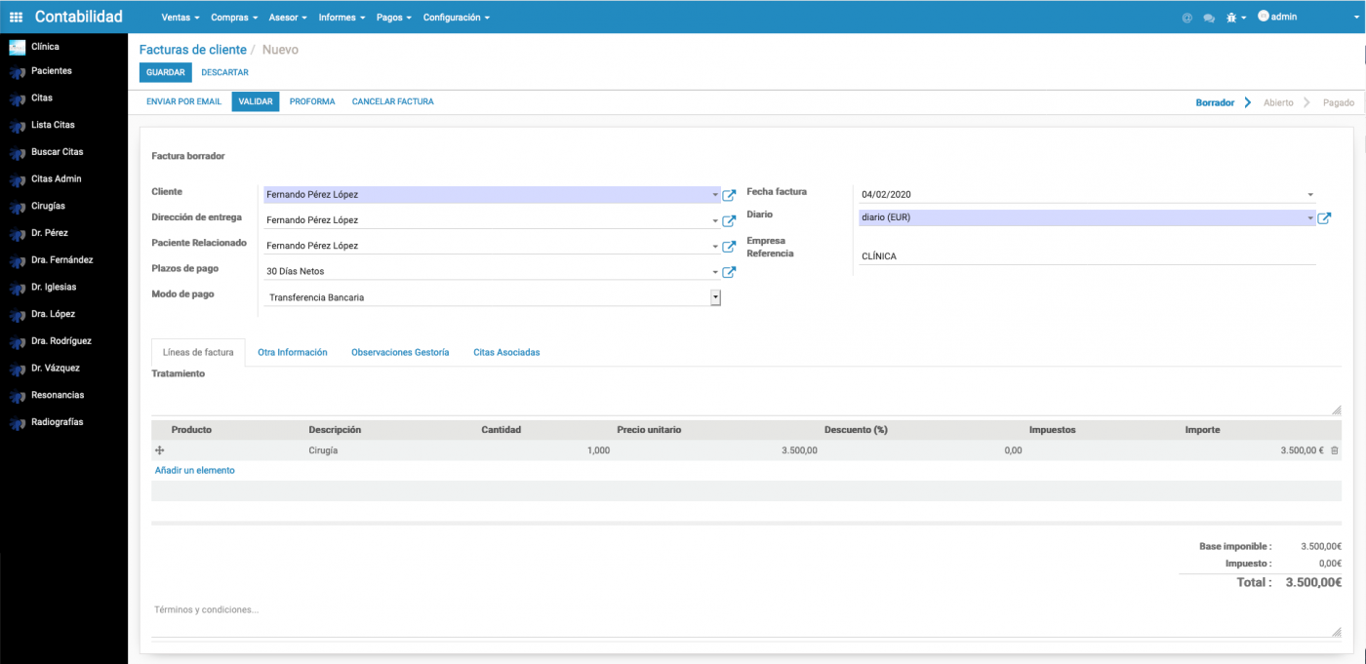Screen dimensions: 1366x664
Task: Open the apps grid menu icon
Action: coord(16,17)
